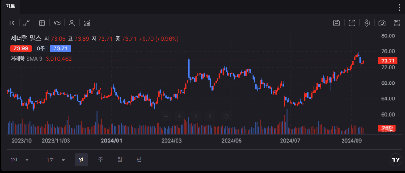Open the indicators chart icon
405x173 pixels.
coord(87,23)
